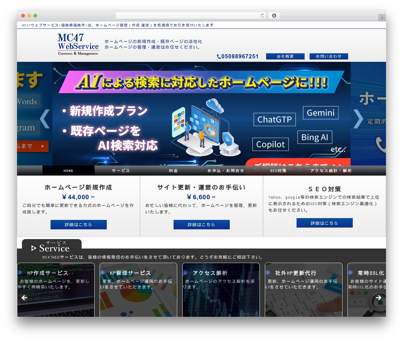Click the ホームページ新規作成 heading
This screenshot has height=341, width=403.
coord(78,187)
